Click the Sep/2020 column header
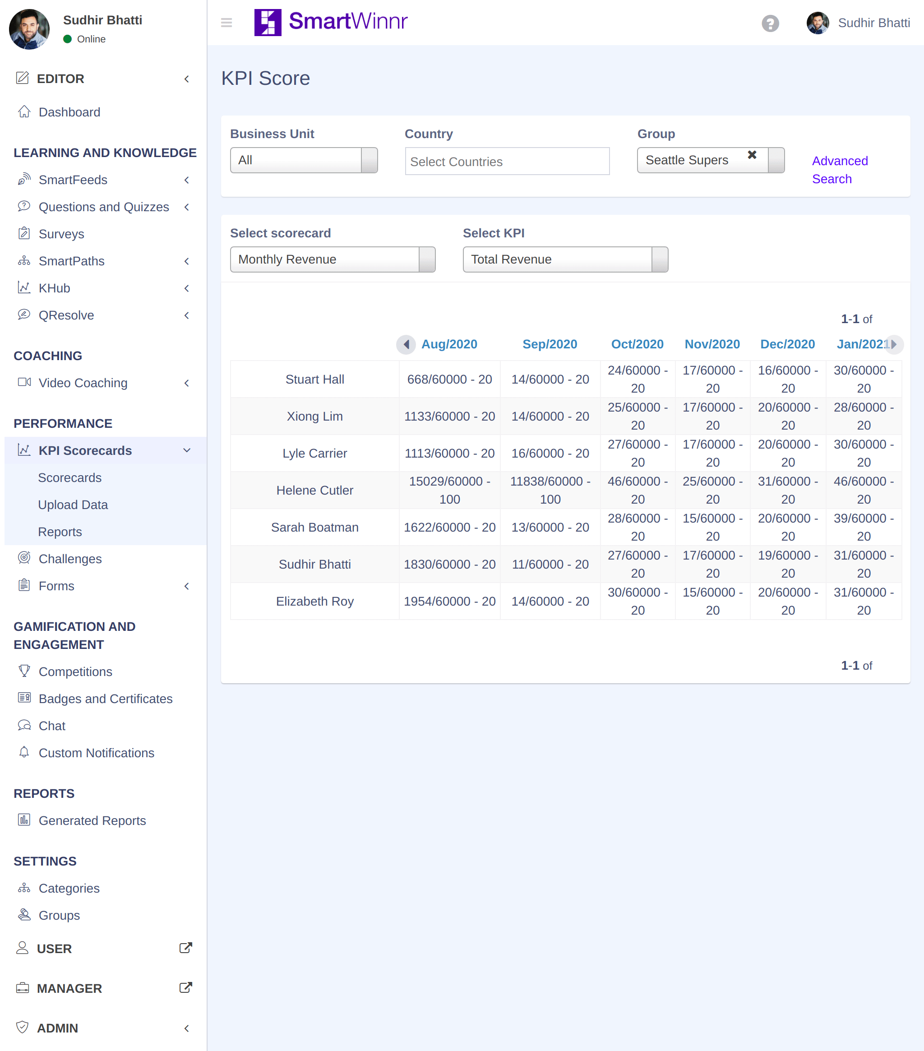The width and height of the screenshot is (924, 1051). click(550, 344)
